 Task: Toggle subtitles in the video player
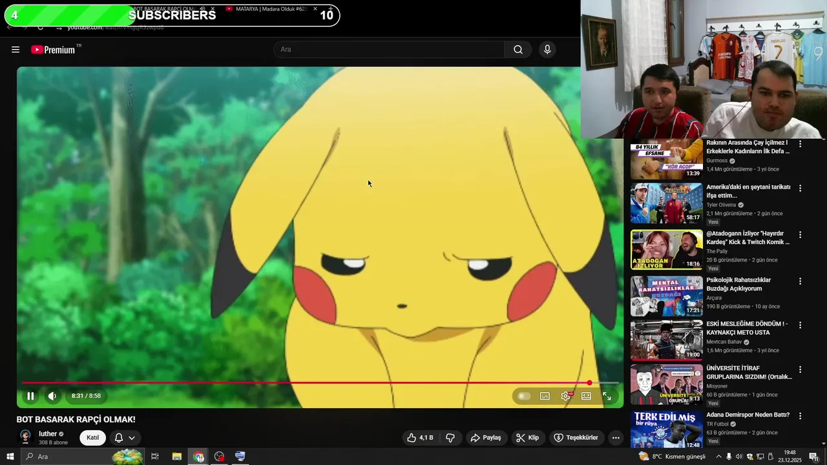click(x=545, y=396)
